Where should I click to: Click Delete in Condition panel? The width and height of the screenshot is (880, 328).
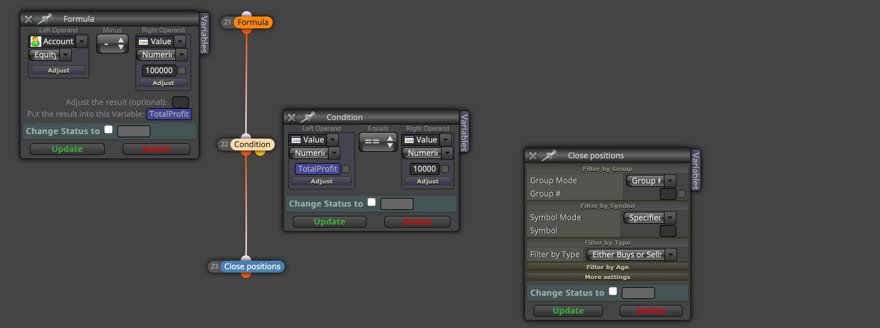(x=418, y=222)
